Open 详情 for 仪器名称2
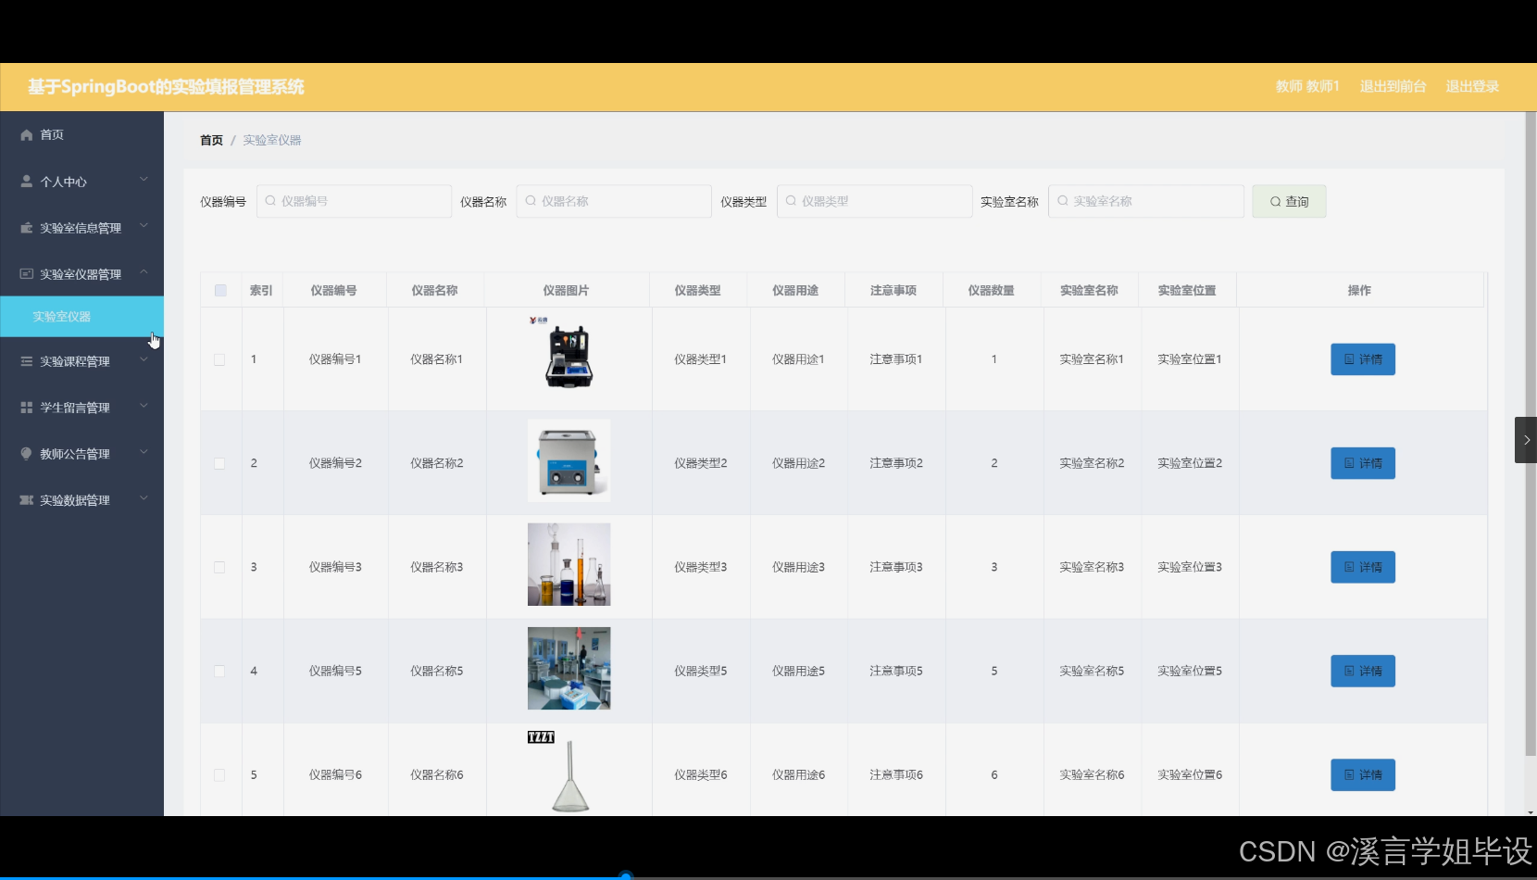The image size is (1537, 880). (1363, 463)
